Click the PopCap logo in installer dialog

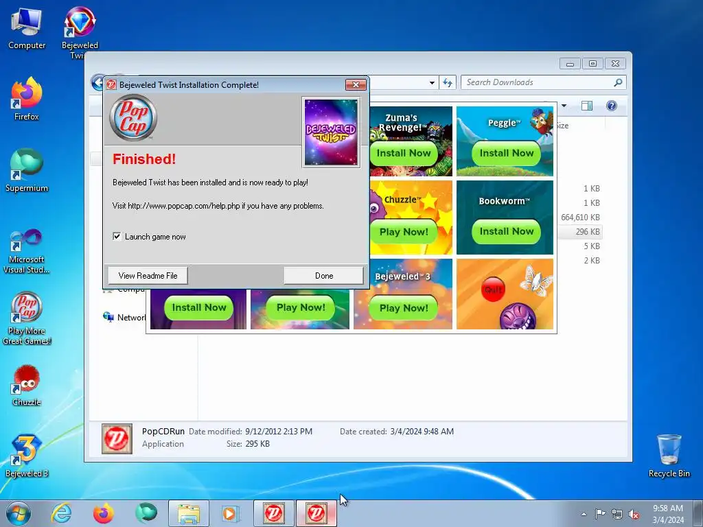(x=133, y=117)
